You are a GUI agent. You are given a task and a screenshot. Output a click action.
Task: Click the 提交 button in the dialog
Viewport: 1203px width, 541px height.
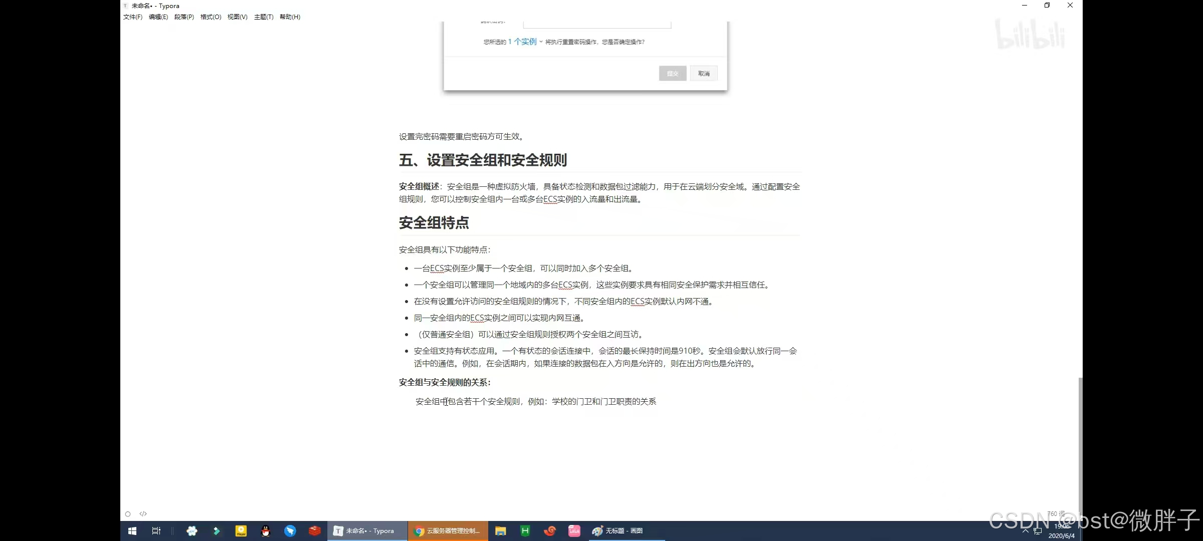672,73
